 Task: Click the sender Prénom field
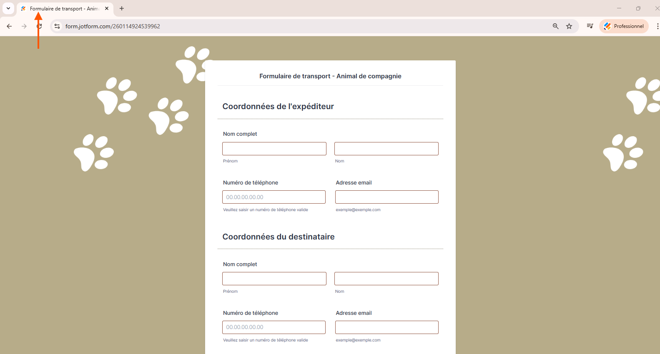[274, 149]
